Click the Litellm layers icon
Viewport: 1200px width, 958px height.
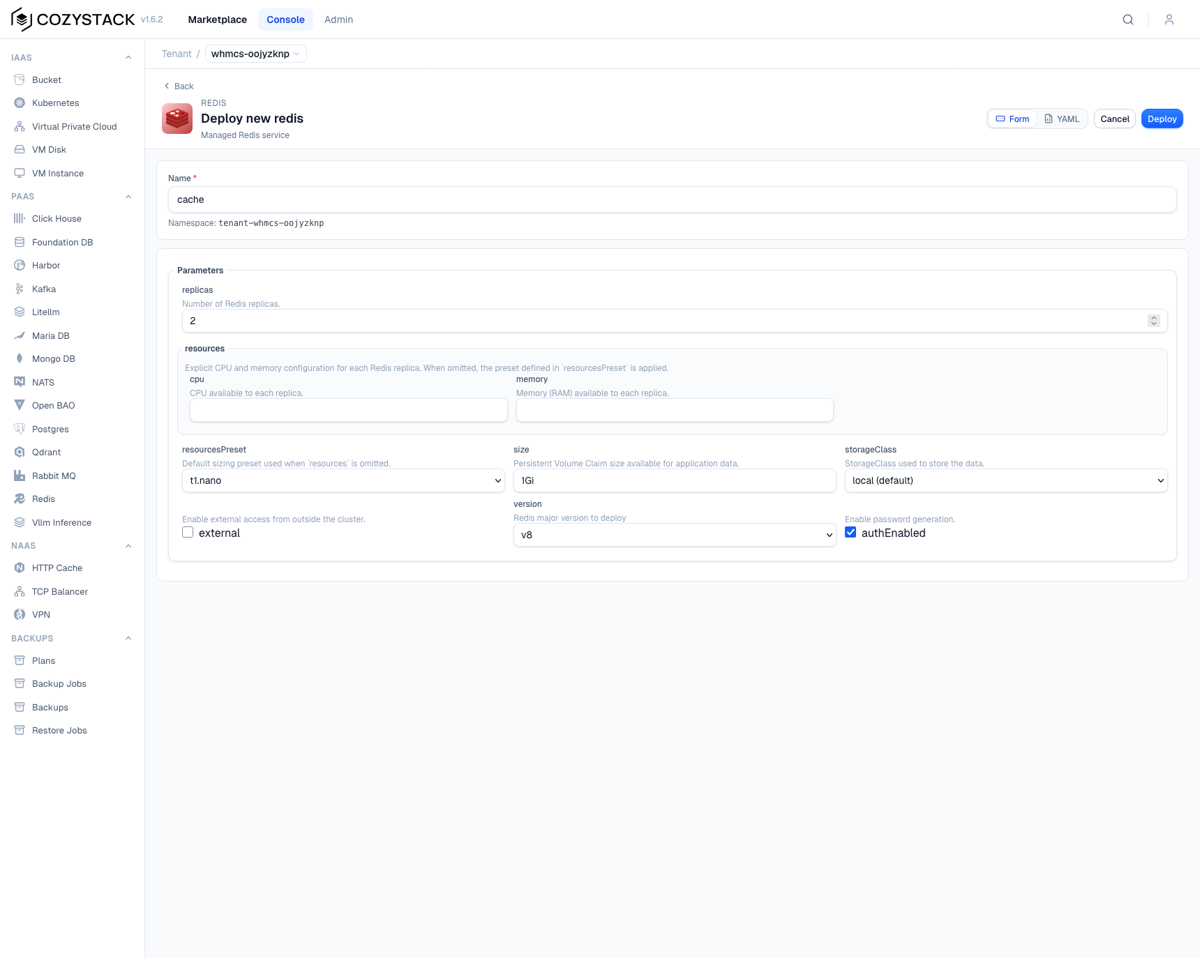pos(20,312)
